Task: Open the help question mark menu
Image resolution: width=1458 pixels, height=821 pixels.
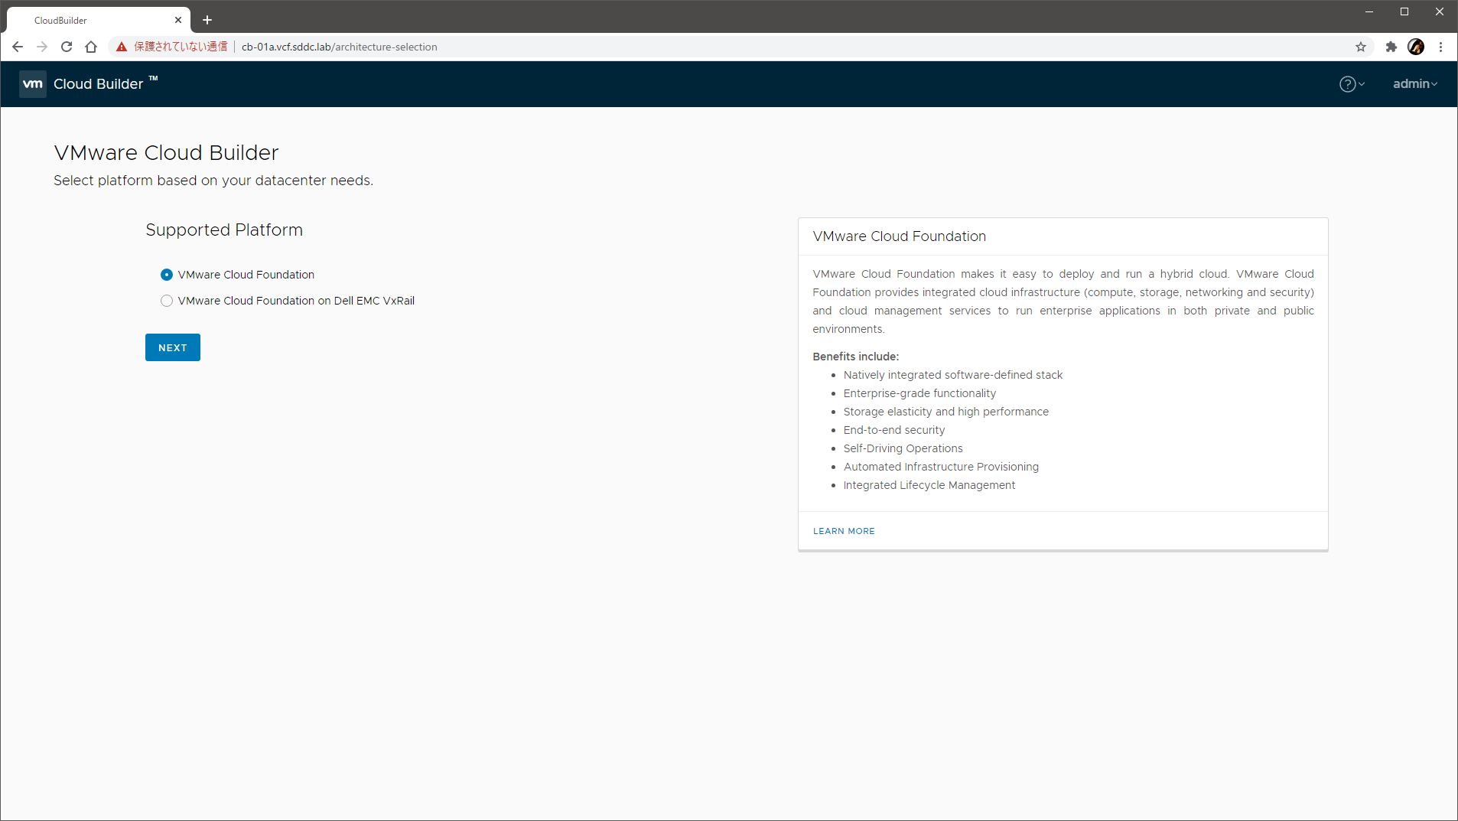Action: click(1351, 84)
